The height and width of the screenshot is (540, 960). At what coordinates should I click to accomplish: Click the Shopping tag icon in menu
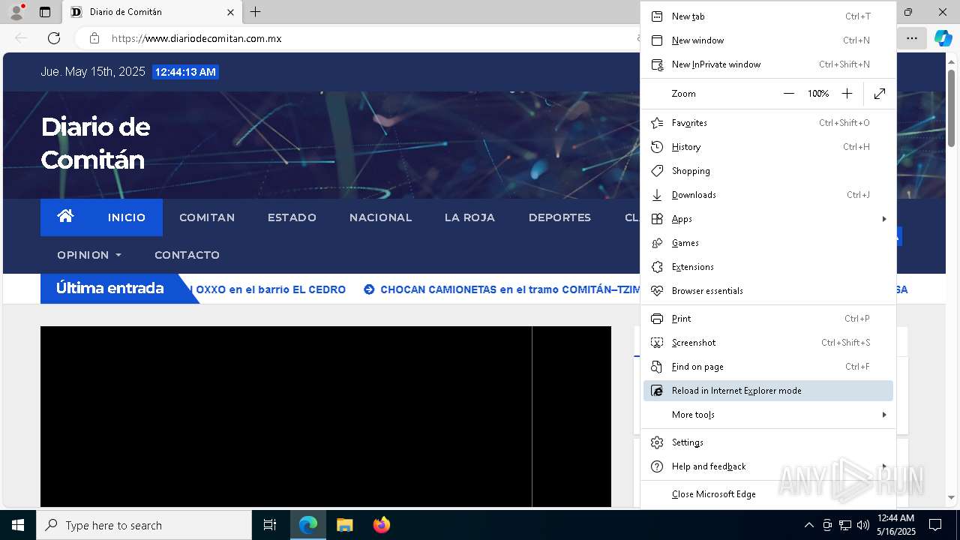click(x=657, y=171)
